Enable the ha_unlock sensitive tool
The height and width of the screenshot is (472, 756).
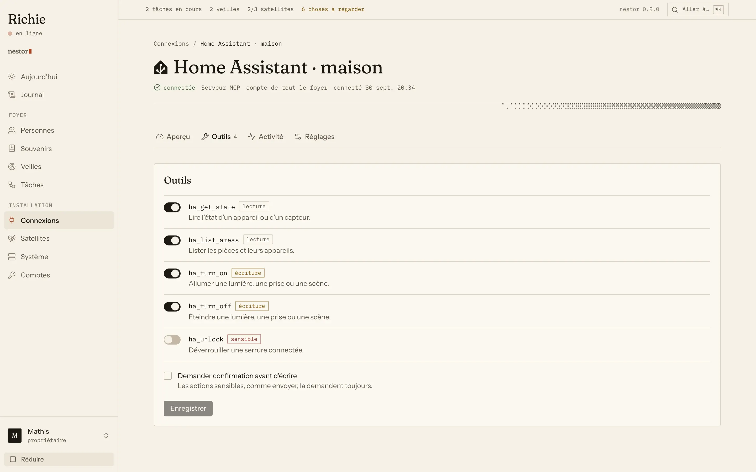tap(172, 340)
